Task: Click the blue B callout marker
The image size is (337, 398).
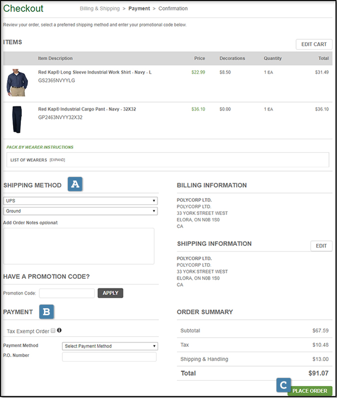Action: tap(46, 312)
